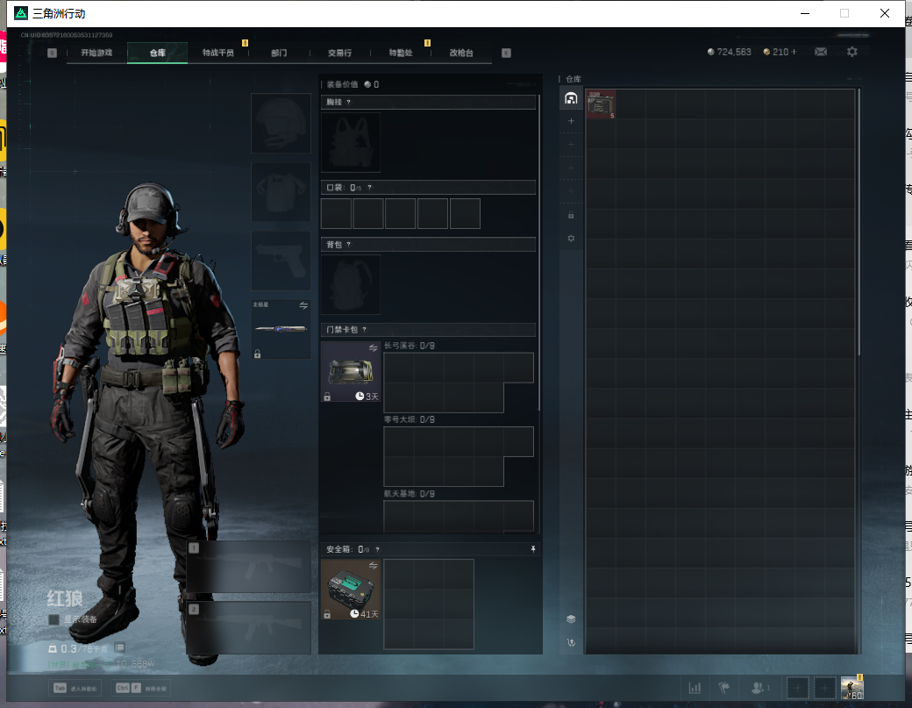Click the warehouse grid scrollbar
912x708 pixels.
(x=859, y=222)
